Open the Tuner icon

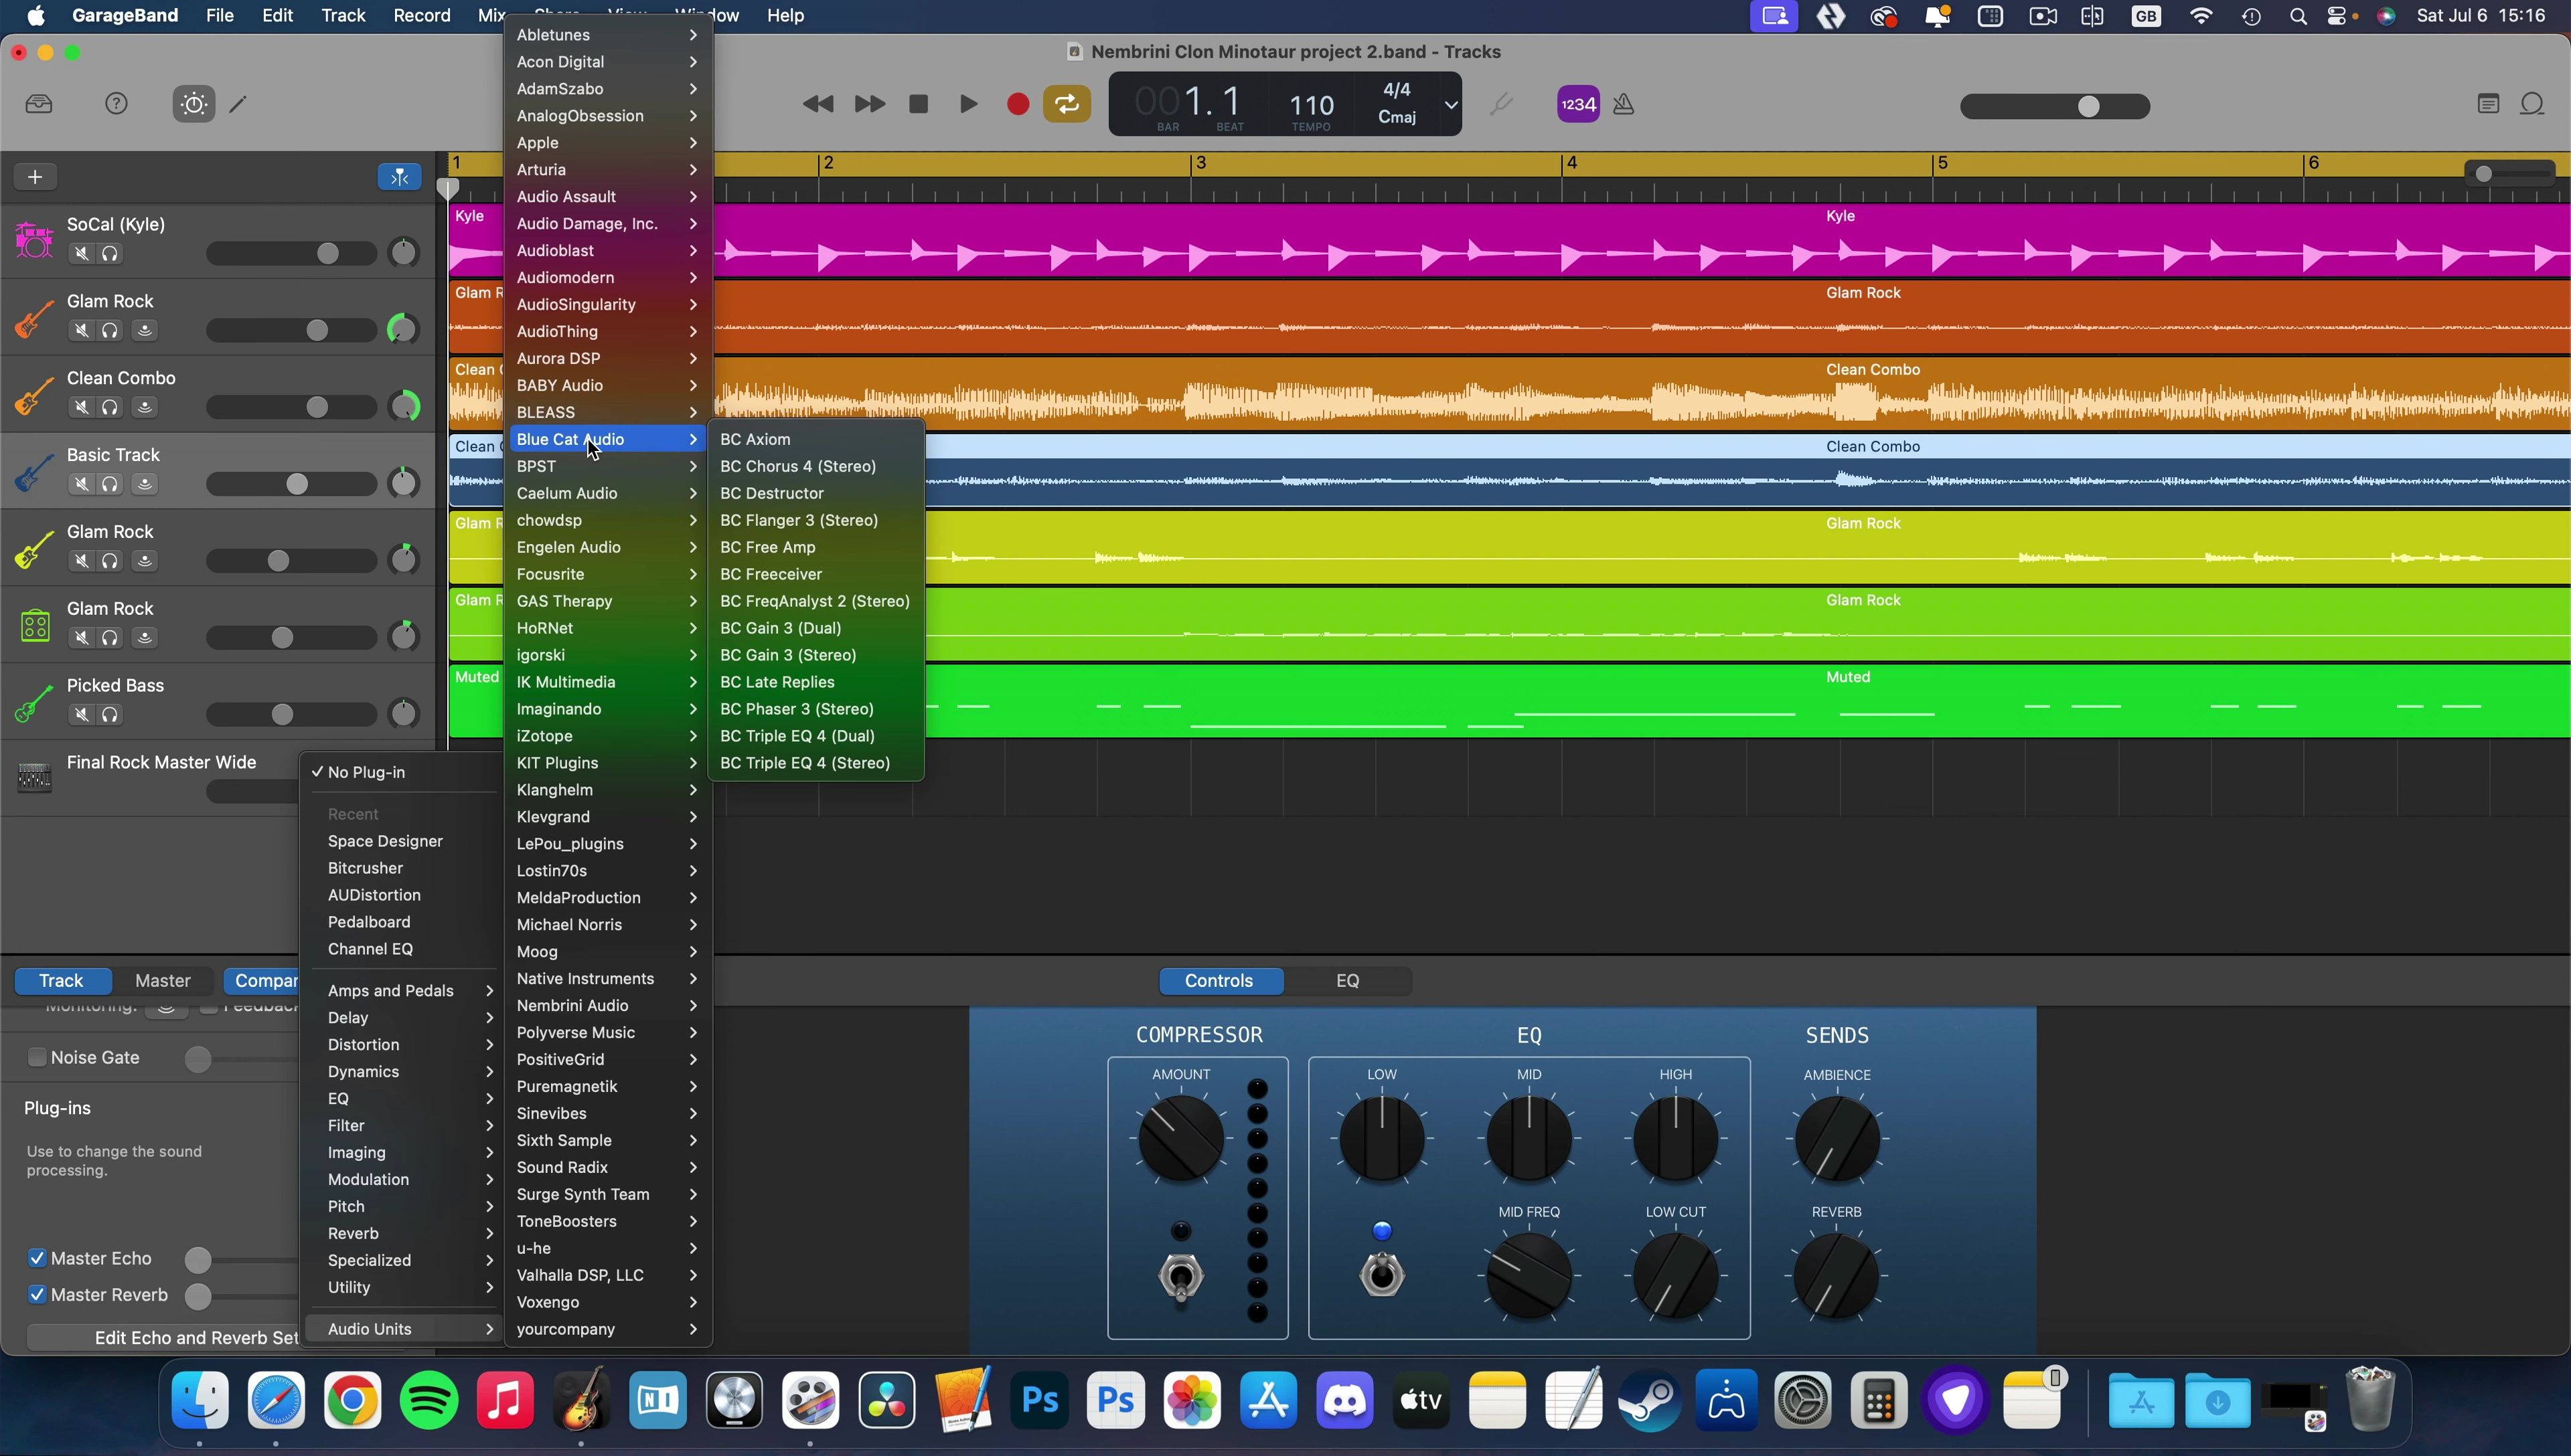pyautogui.click(x=1500, y=104)
